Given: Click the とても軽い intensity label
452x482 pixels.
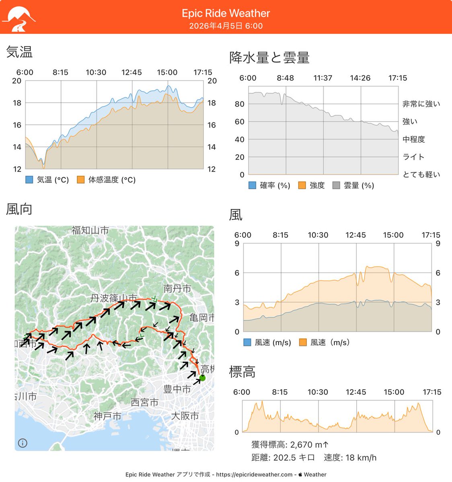Looking at the screenshot, I should click(x=421, y=175).
